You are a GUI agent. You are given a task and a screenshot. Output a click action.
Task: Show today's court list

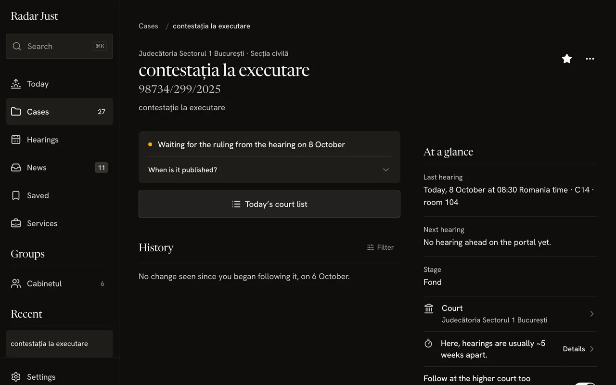click(x=269, y=204)
